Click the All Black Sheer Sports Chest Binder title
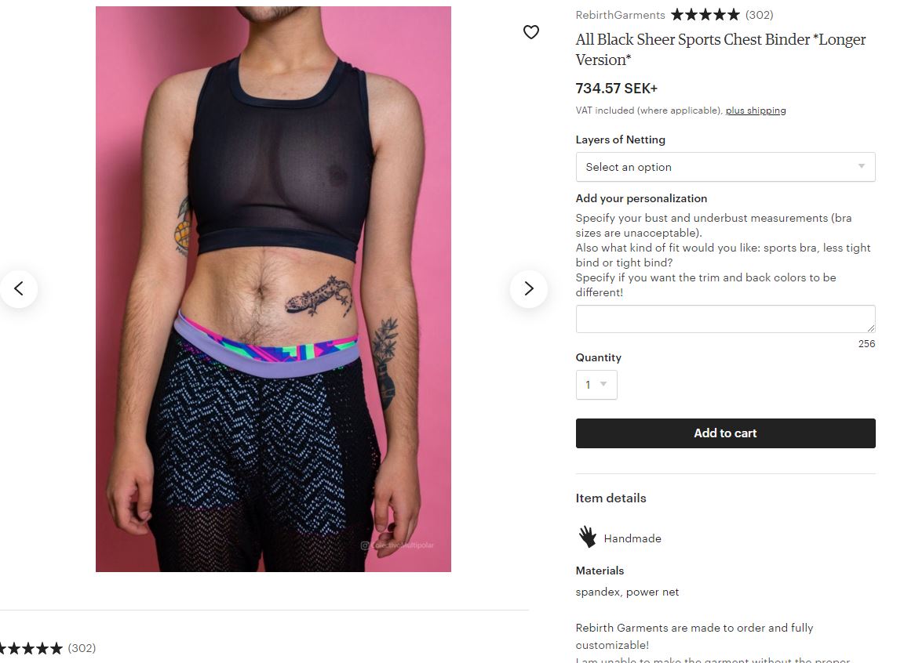Viewport: 904px width, 663px height. 720,49
